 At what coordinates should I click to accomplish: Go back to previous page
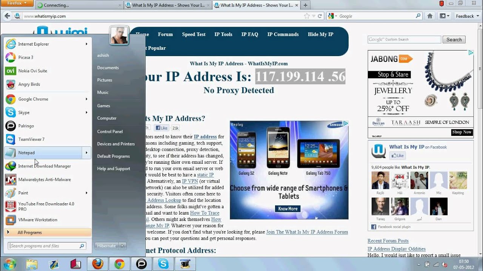[7, 16]
